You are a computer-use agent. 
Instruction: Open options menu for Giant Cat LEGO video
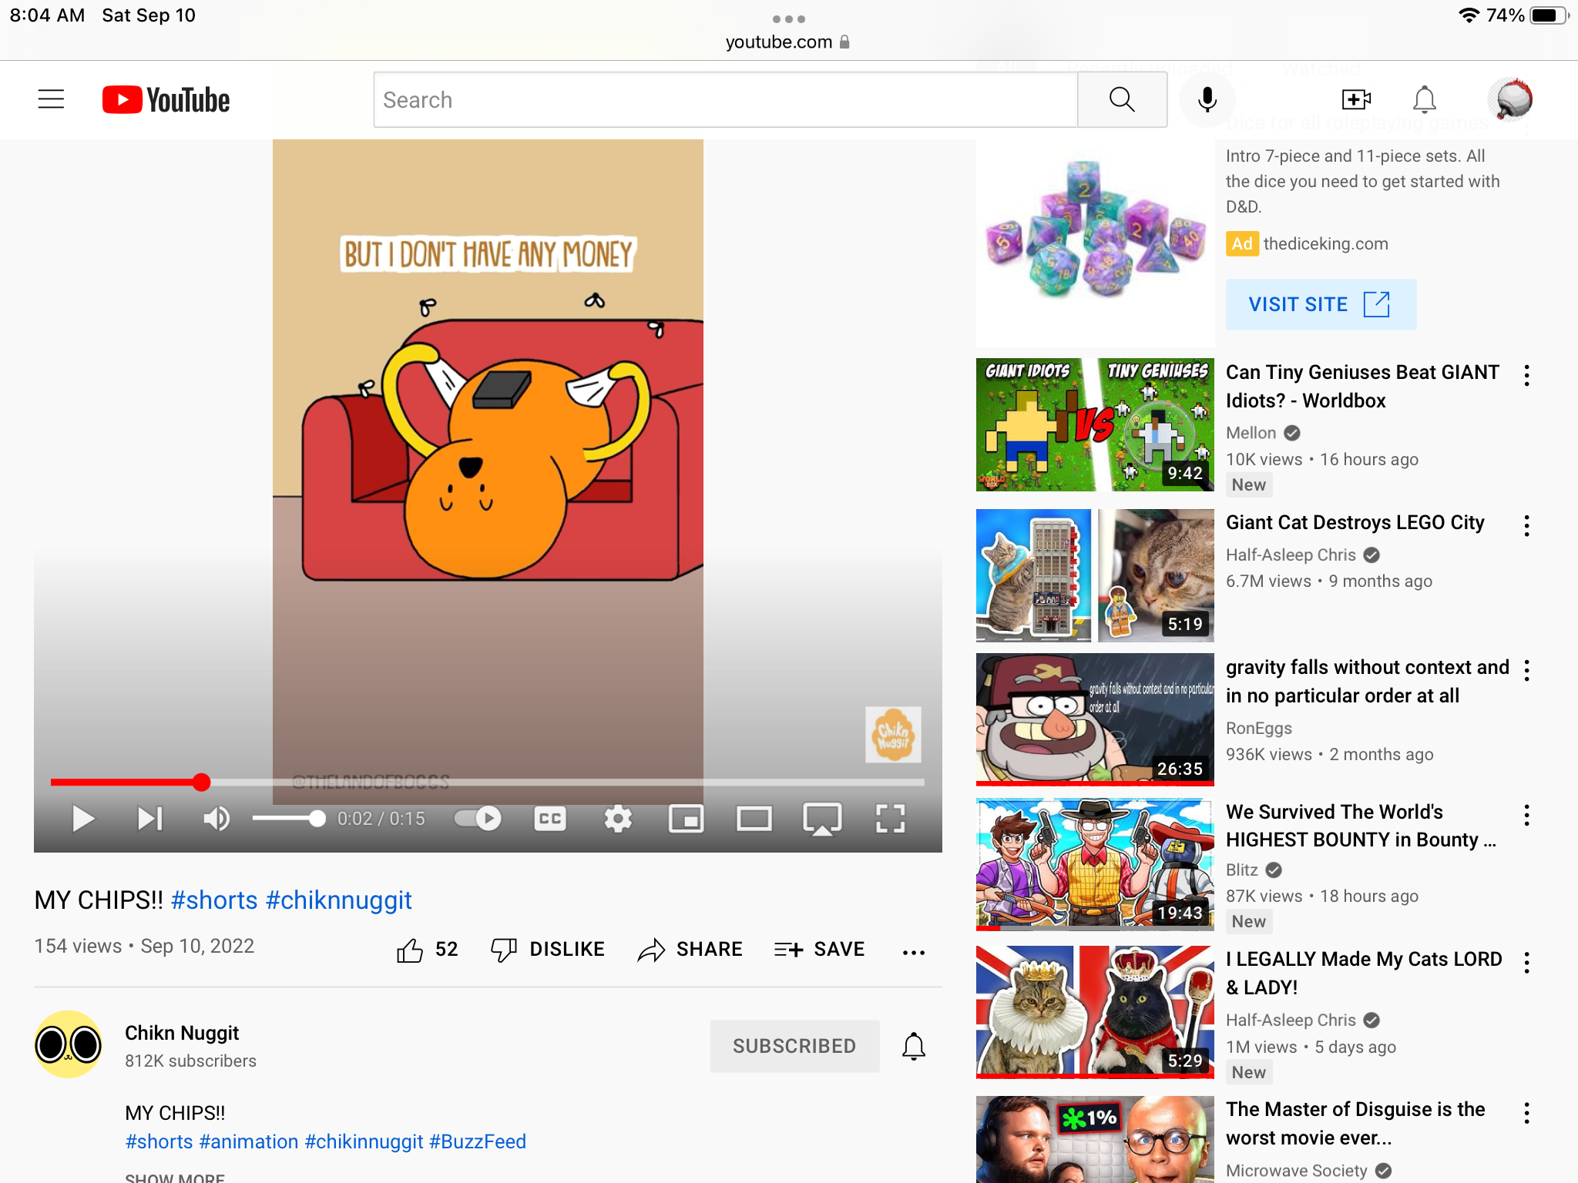coord(1526,527)
